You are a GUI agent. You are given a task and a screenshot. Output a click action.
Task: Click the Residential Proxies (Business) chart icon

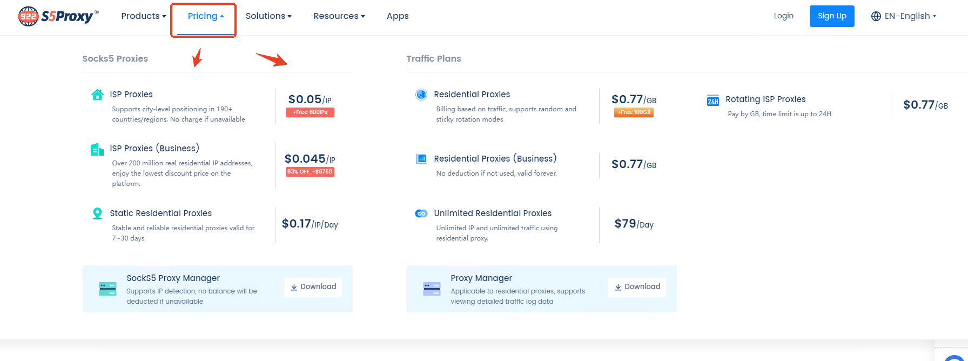coord(421,159)
